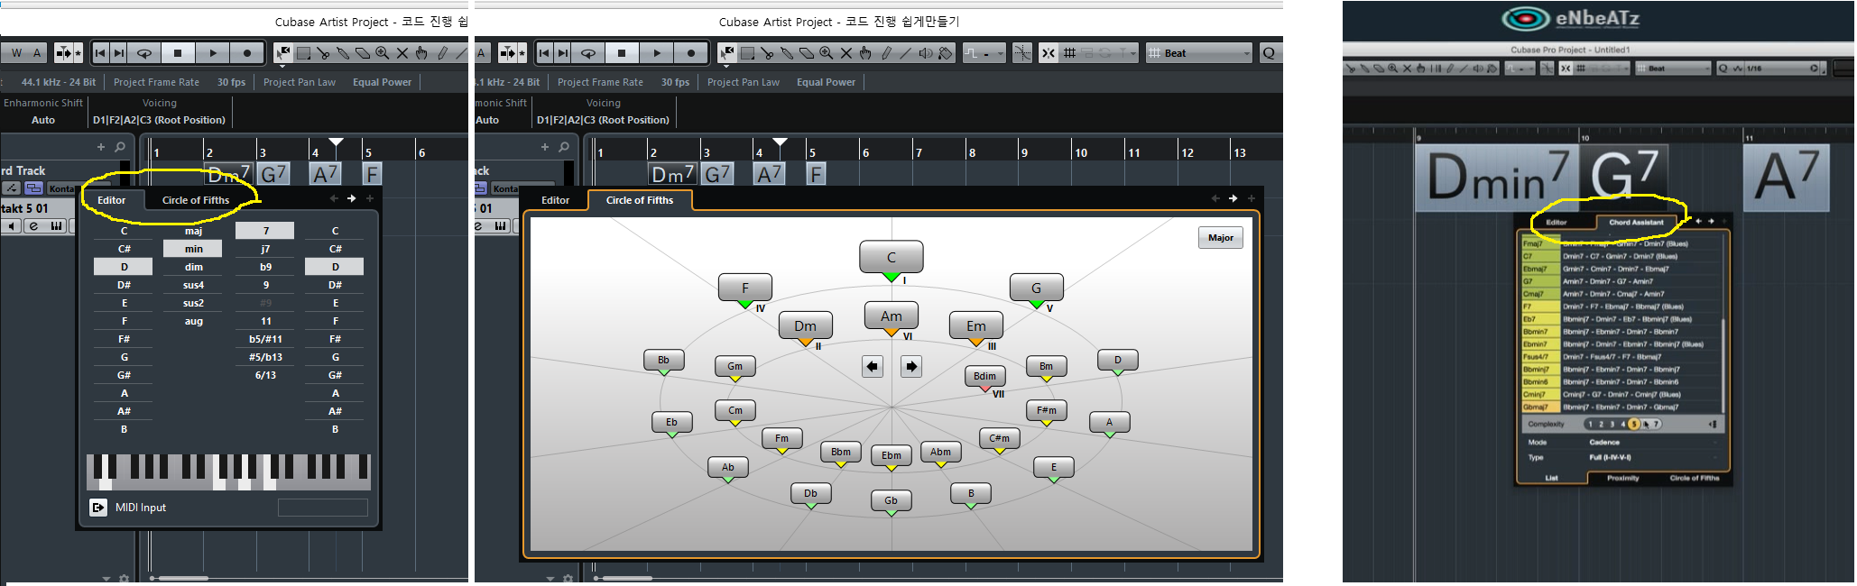Select the Mute X tool in middle window
The width and height of the screenshot is (1857, 586).
846,53
